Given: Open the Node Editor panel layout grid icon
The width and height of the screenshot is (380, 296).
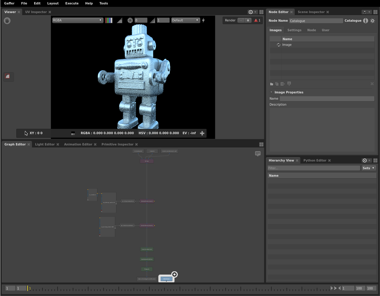Looking at the screenshot, I should (x=375, y=12).
